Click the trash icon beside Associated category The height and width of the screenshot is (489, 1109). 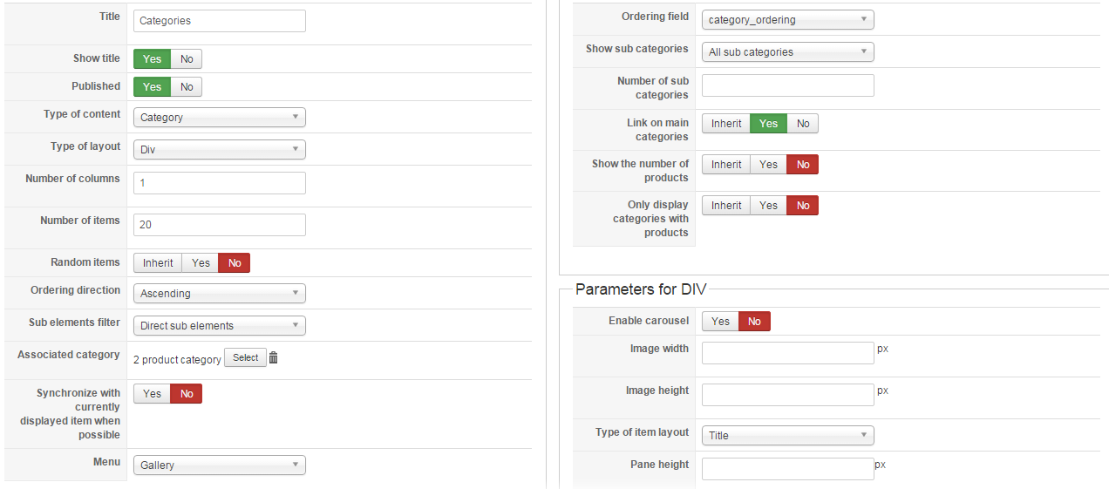click(x=273, y=357)
